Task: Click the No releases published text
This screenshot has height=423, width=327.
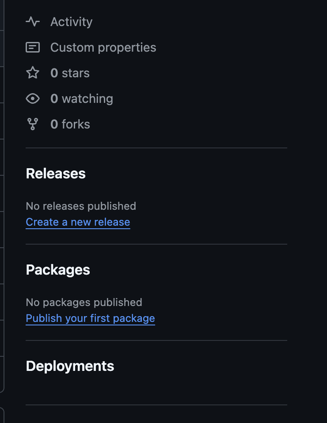Action: 81,206
